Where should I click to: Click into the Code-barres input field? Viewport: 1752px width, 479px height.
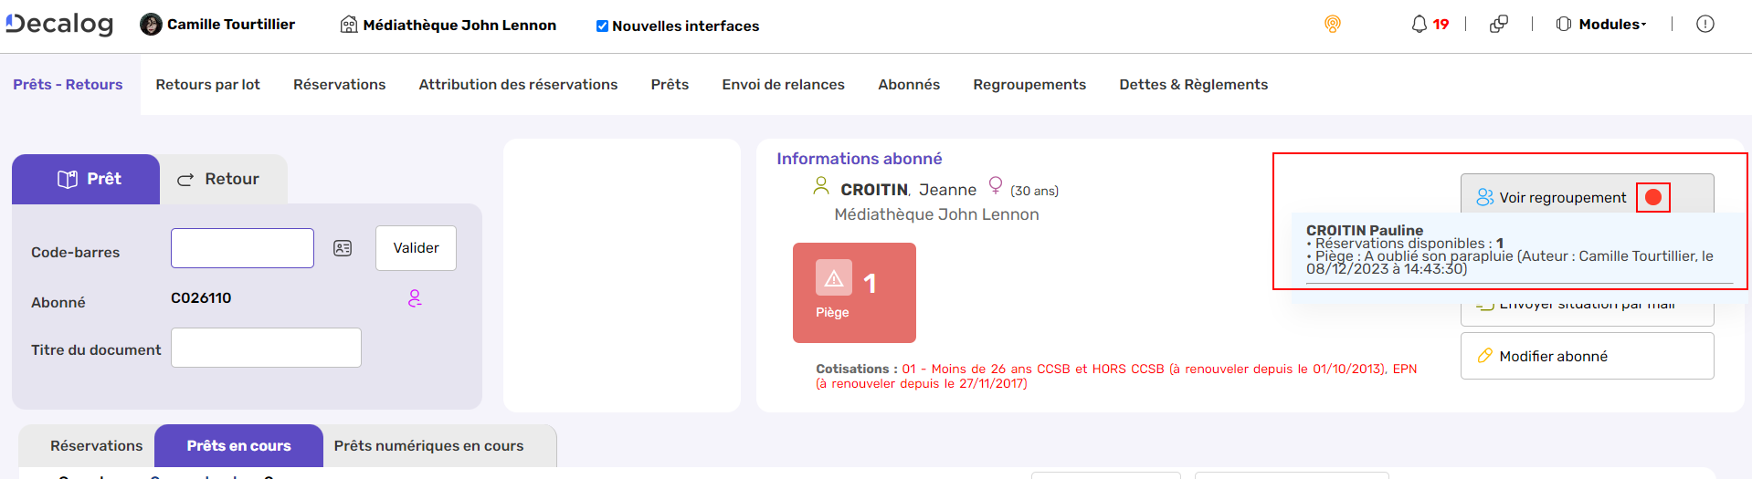point(242,248)
